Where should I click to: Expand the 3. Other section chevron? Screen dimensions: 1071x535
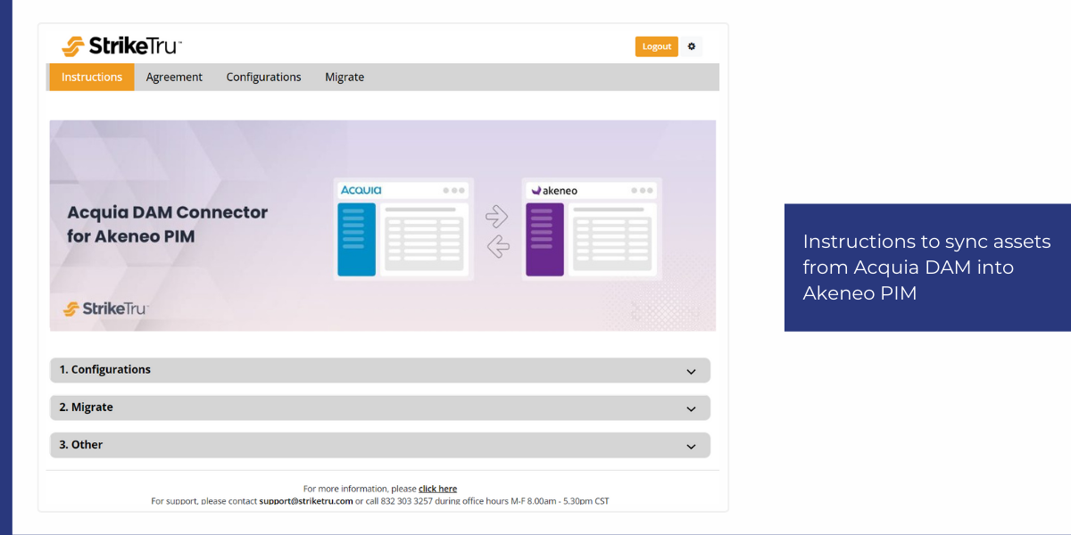coord(691,446)
